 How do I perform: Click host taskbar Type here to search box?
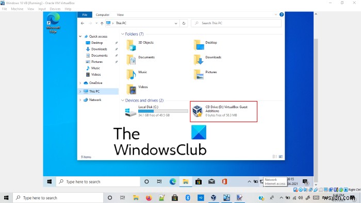(58, 198)
